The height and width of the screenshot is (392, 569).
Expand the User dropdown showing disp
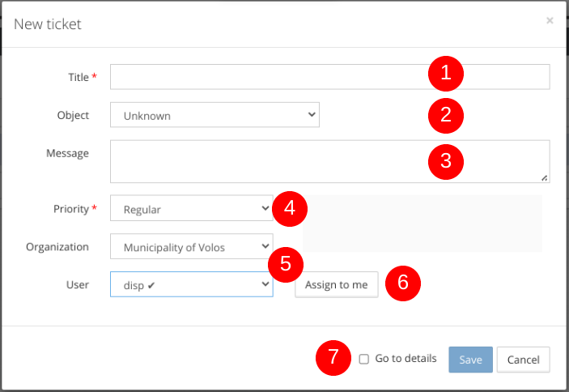[x=191, y=284]
